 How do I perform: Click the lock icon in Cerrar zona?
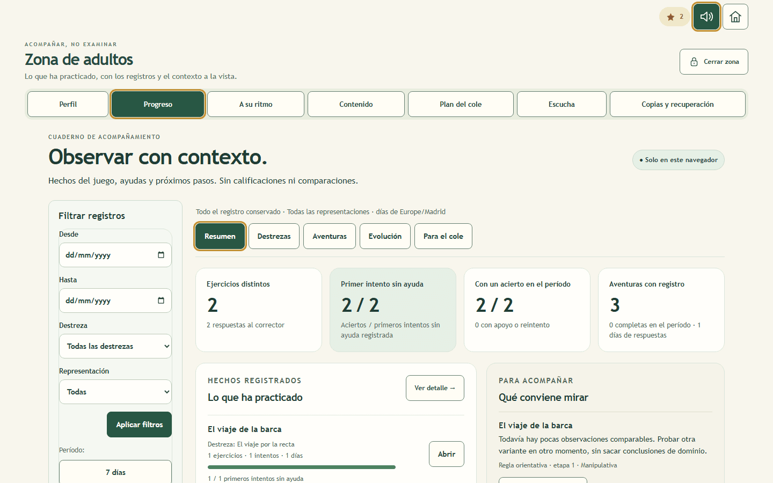coord(694,62)
